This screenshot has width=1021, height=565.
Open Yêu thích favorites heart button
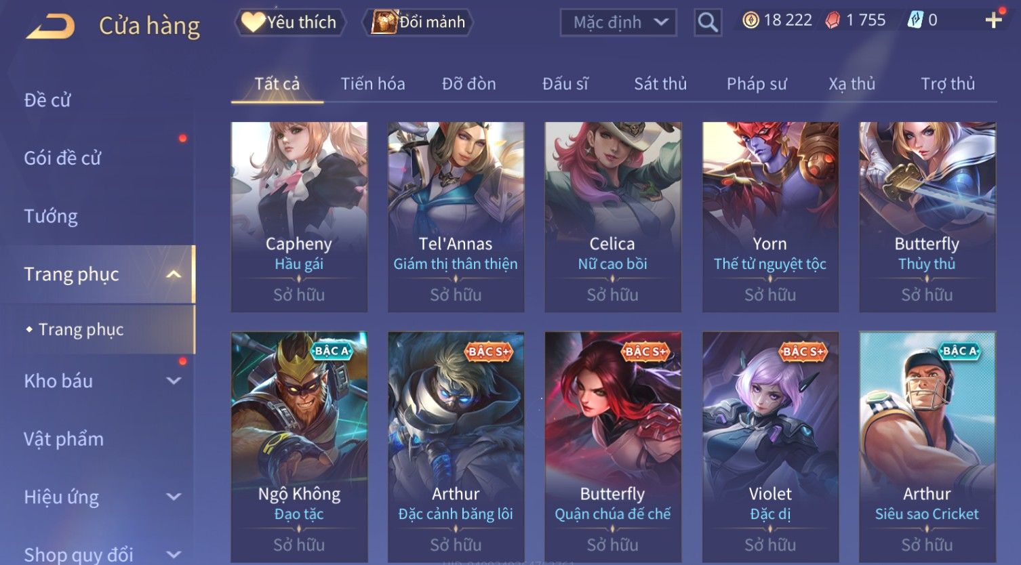click(290, 22)
